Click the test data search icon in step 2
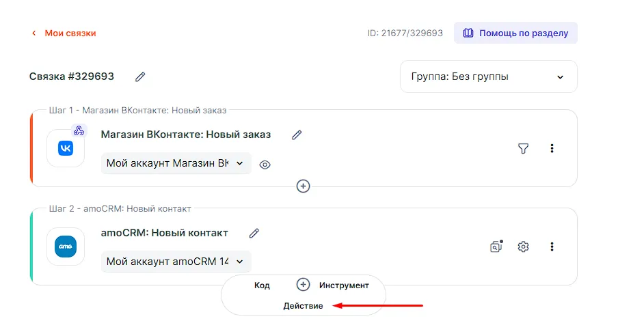 (496, 247)
